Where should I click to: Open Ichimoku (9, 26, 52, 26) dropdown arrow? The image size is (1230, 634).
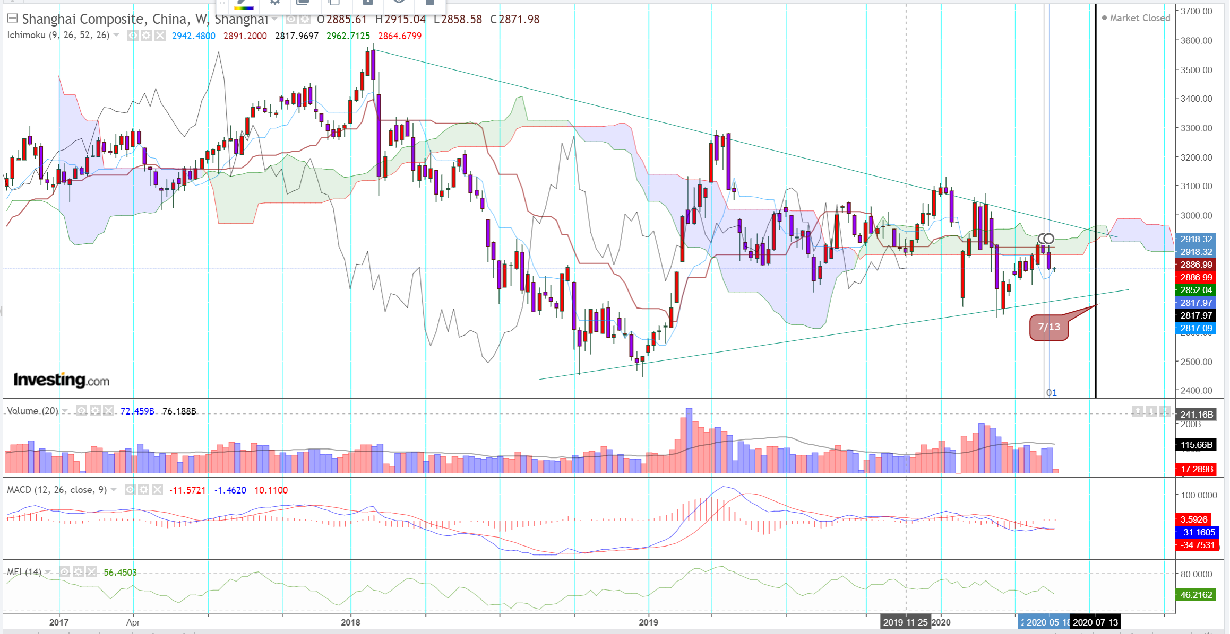(116, 36)
